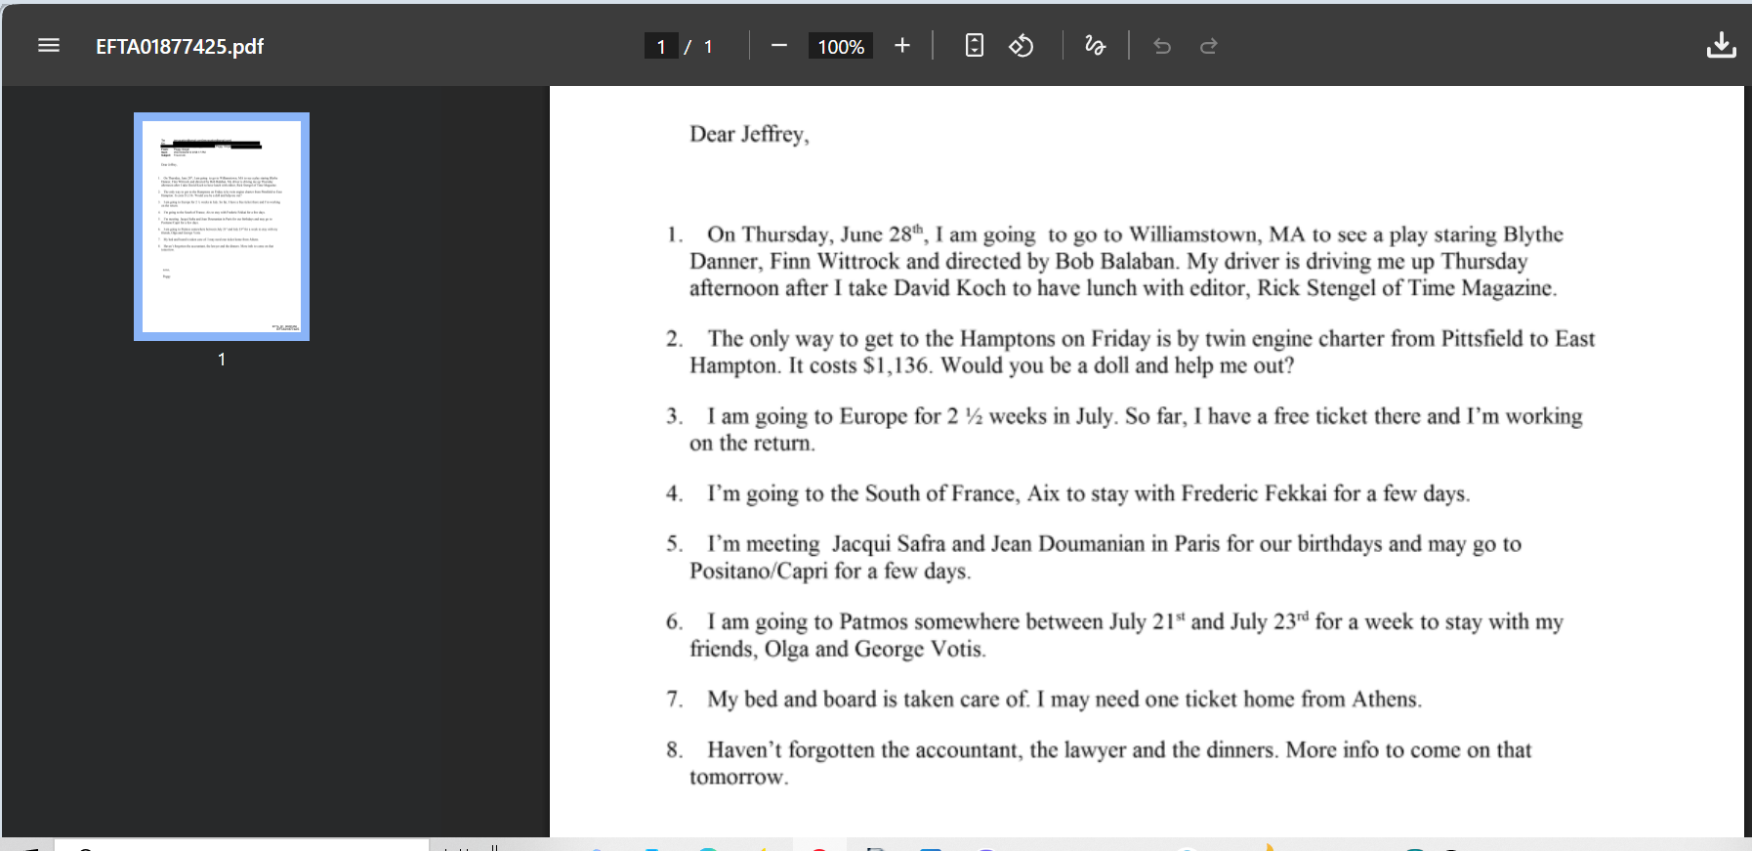Download the PDF file
1752x851 pixels.
click(x=1720, y=46)
